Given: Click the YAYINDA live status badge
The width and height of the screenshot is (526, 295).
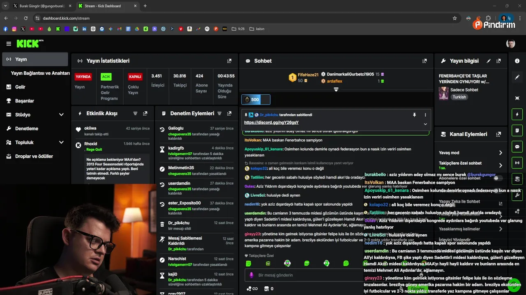Looking at the screenshot, I should point(83,77).
